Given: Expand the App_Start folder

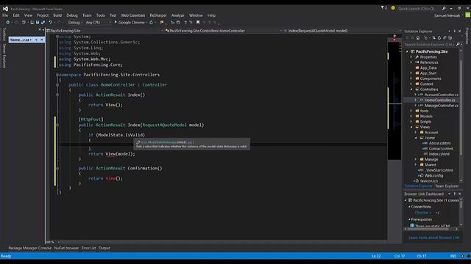Looking at the screenshot, I should pyautogui.click(x=411, y=73).
